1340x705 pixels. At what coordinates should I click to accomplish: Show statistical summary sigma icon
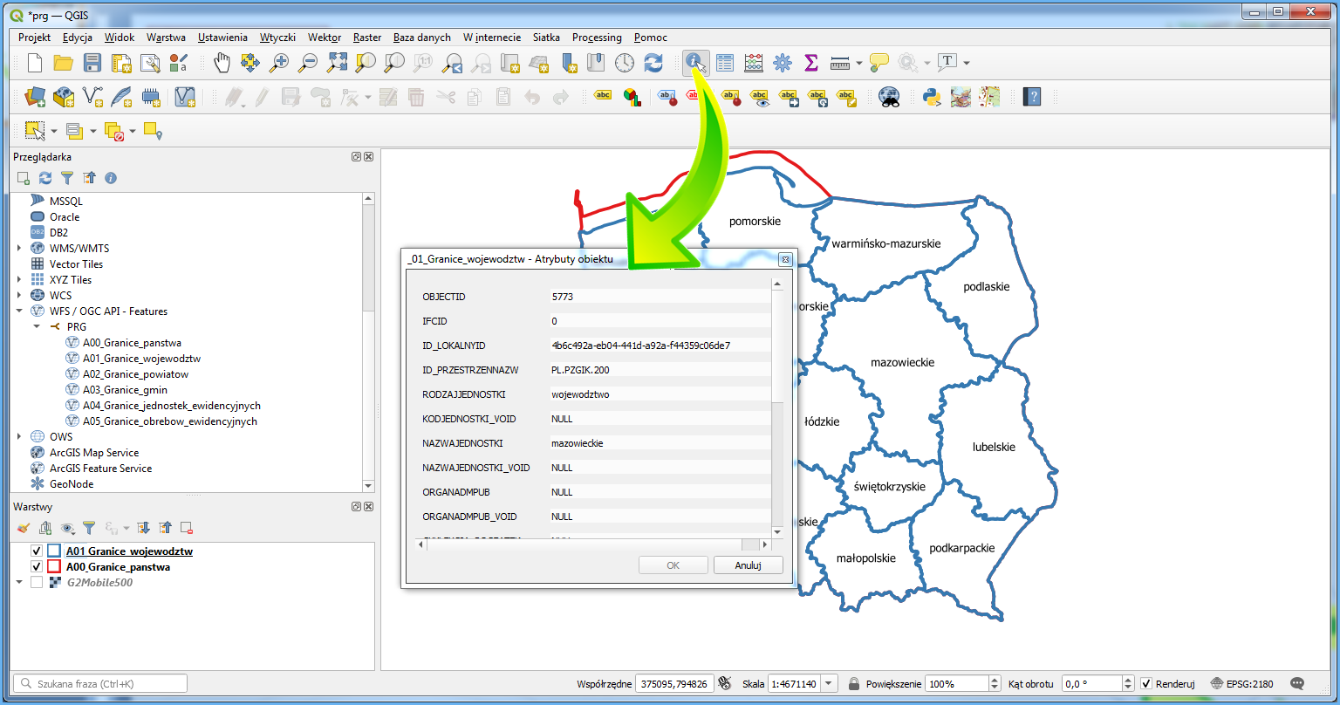tap(811, 63)
